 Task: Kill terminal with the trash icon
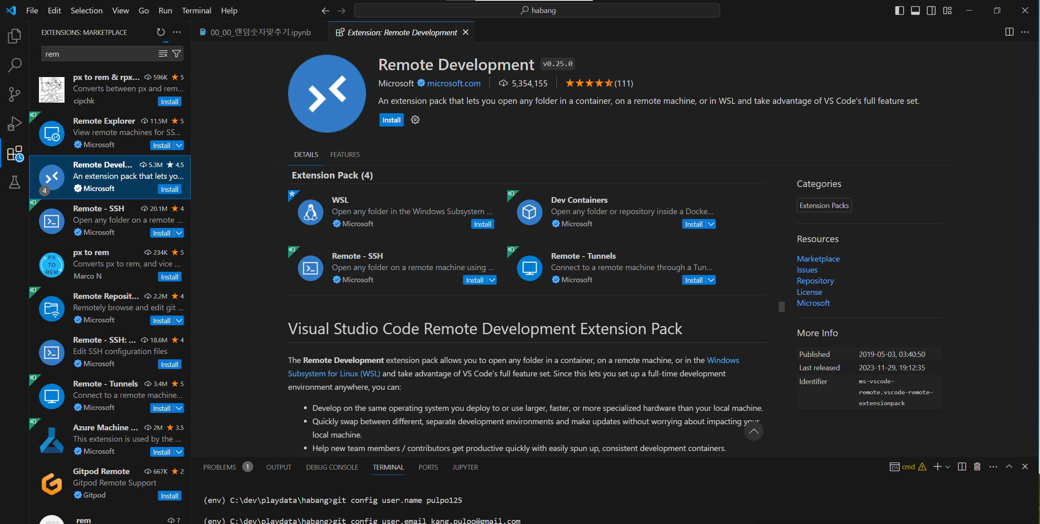(977, 467)
